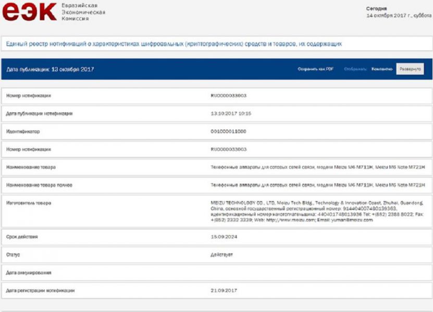Select status value Действует
This screenshot has height=312, width=433.
point(222,255)
